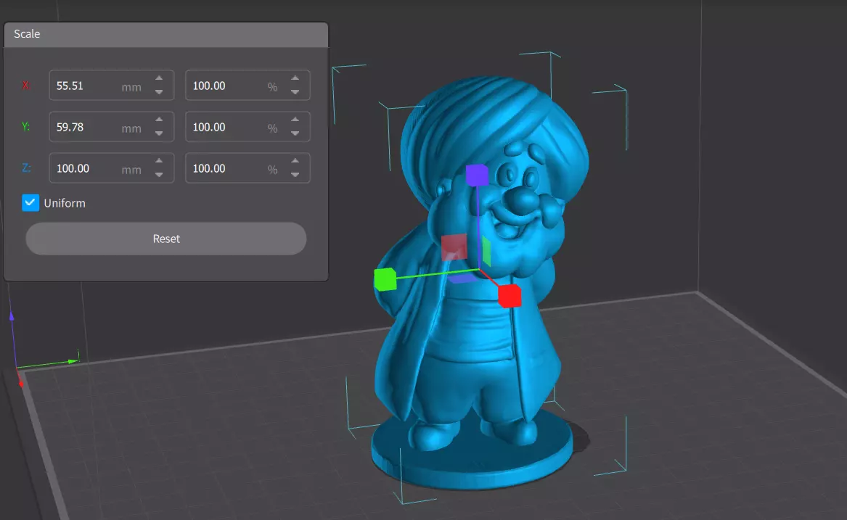This screenshot has height=520, width=847.
Task: Decrease the Y percent with the down arrow
Action: (295, 133)
